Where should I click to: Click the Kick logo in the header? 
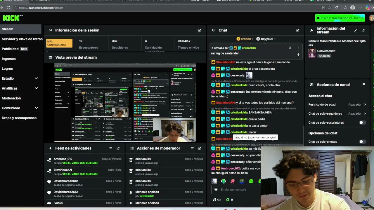point(13,18)
